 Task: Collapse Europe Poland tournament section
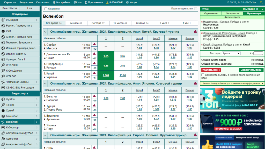point(45,135)
